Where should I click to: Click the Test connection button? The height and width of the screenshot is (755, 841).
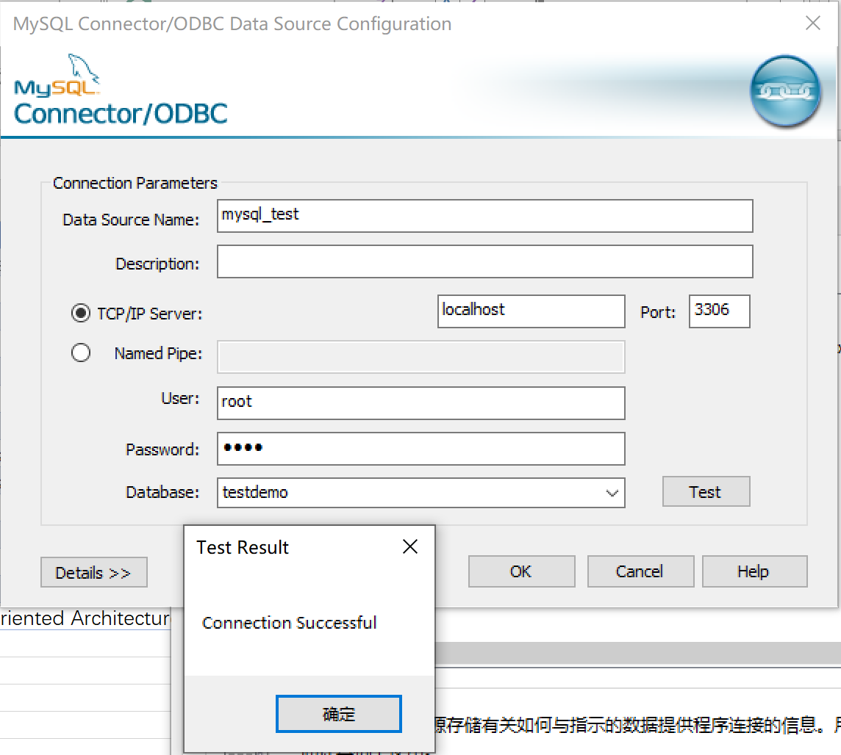706,491
